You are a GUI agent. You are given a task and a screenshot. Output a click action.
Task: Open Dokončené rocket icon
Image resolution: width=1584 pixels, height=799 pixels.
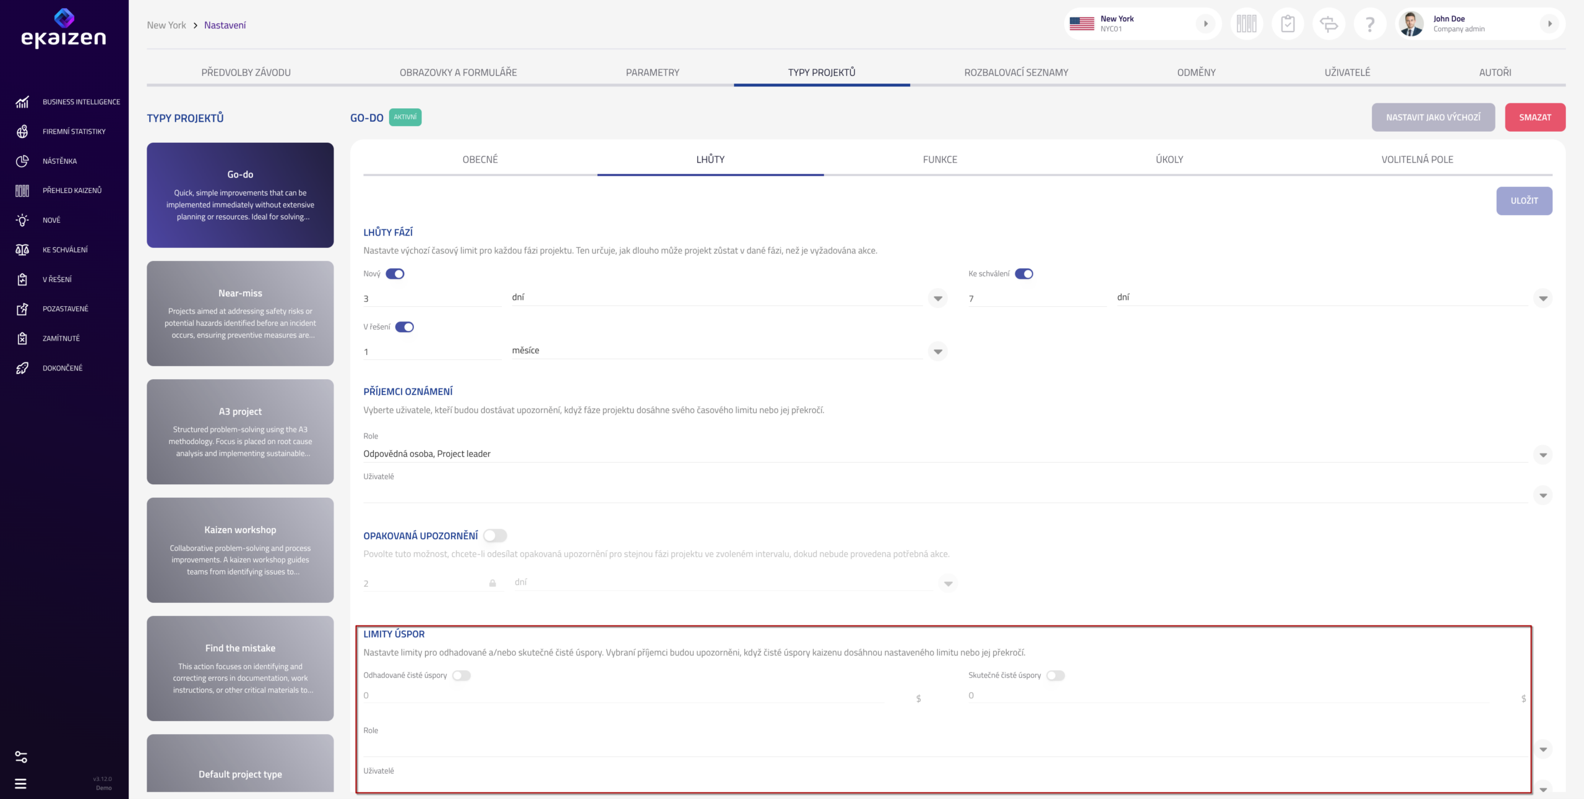click(22, 368)
